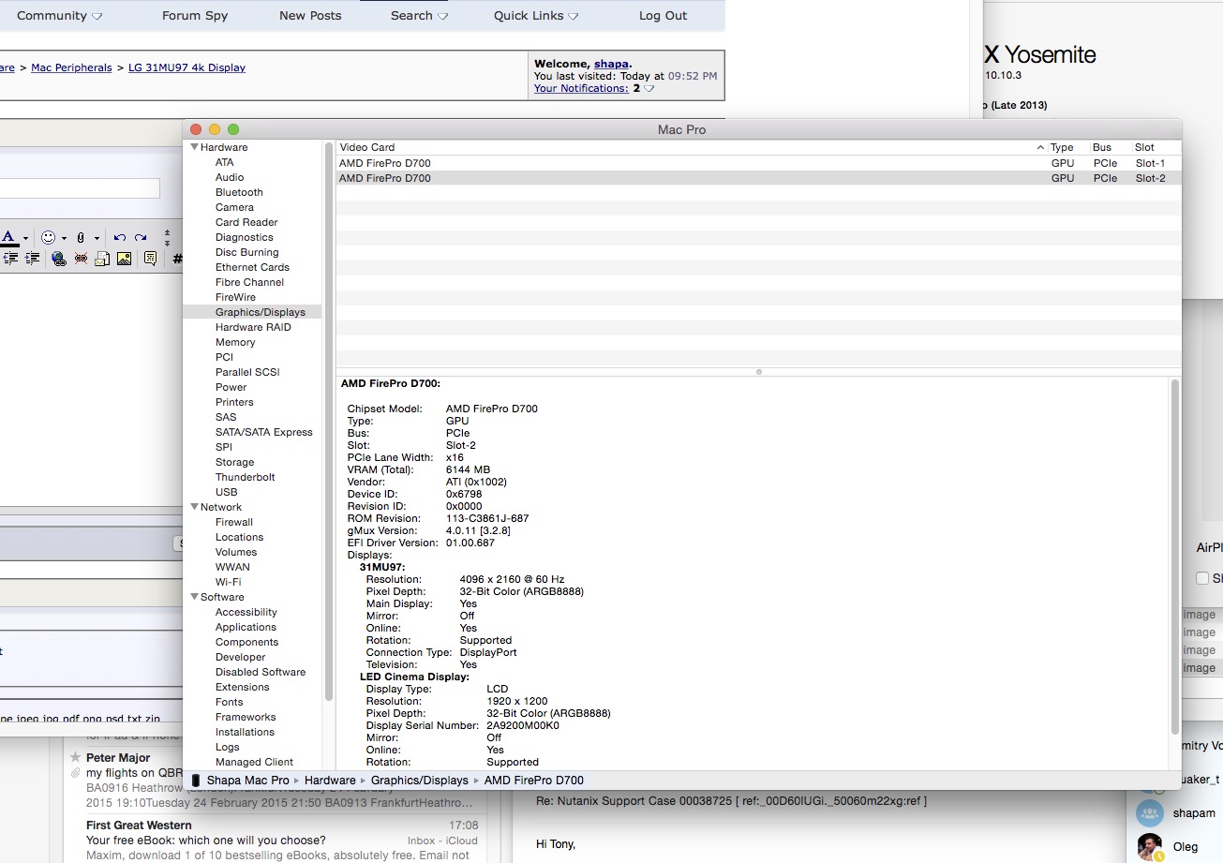Image resolution: width=1223 pixels, height=863 pixels.
Task: Decrease indent in the forum editor toolbar
Action: tap(10, 258)
